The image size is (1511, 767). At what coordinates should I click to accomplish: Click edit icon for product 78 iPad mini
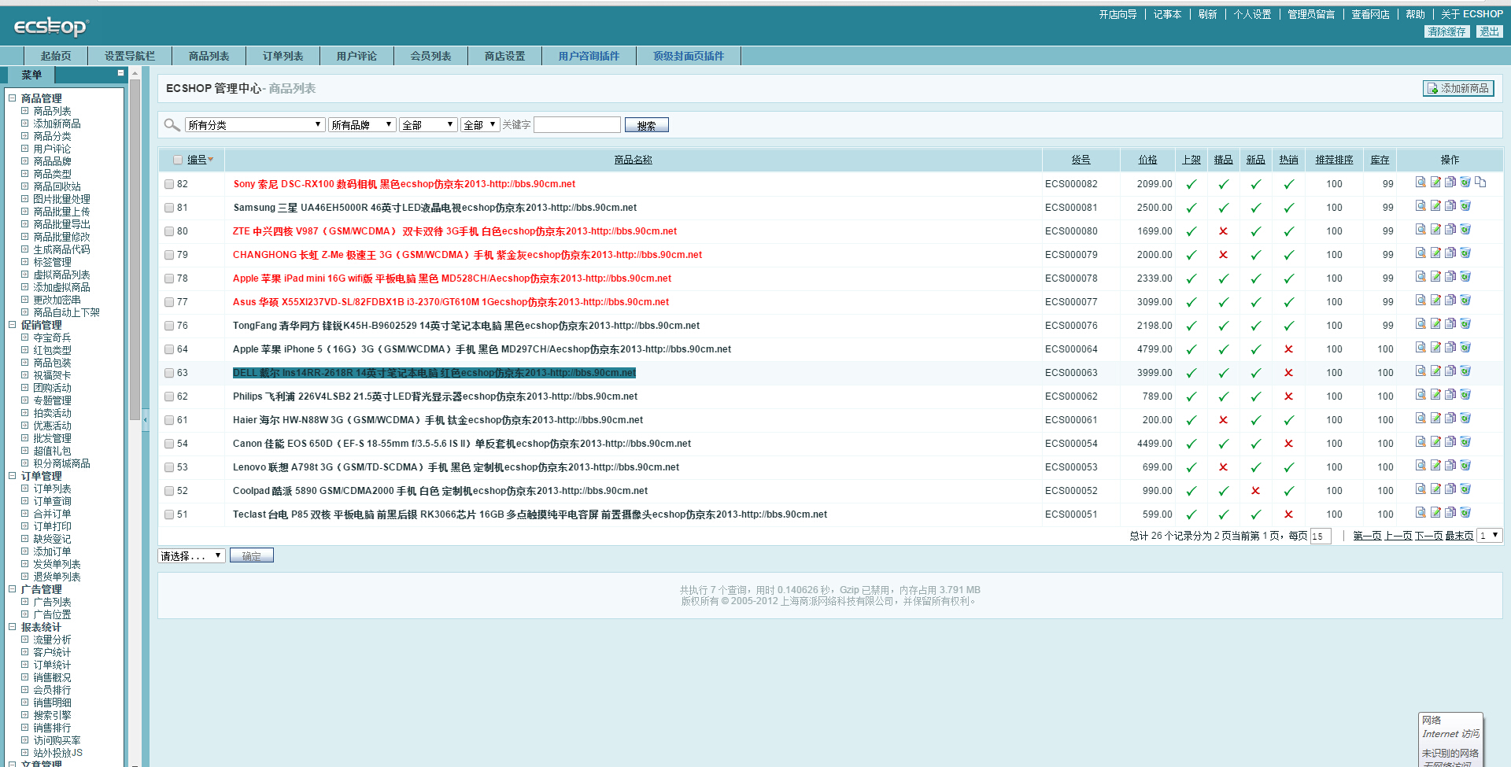click(1435, 276)
